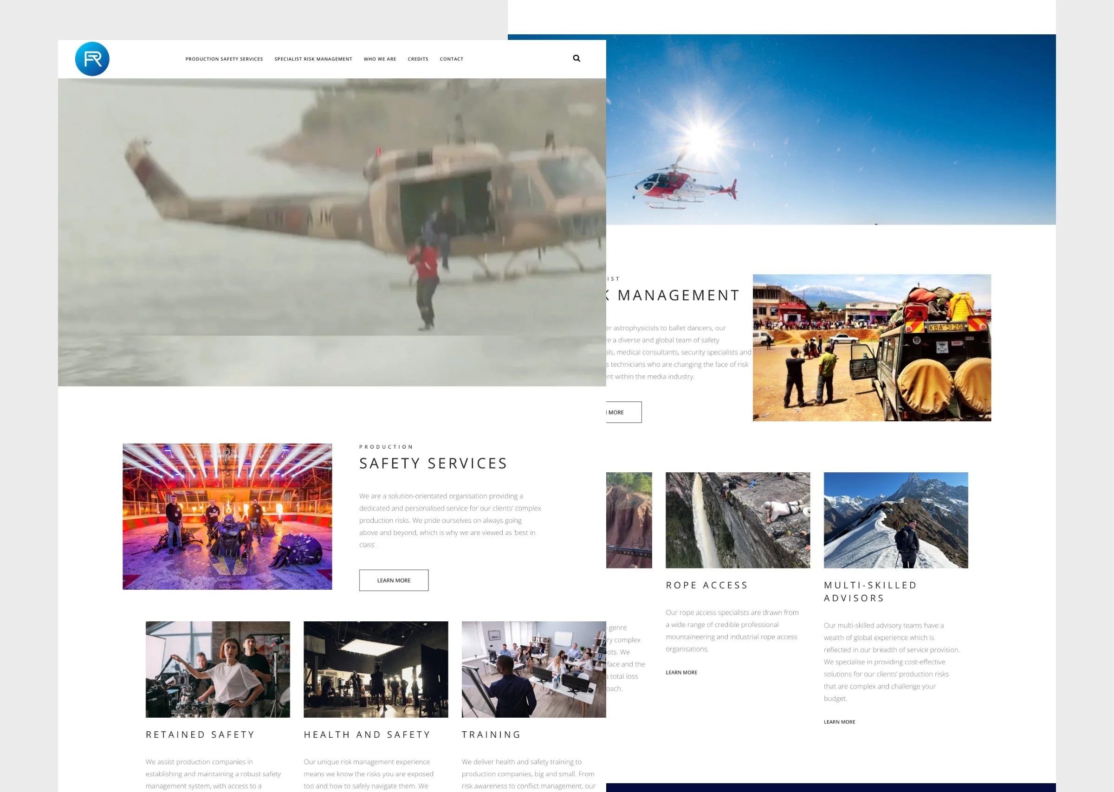Open the TV studio robots photo

click(227, 516)
